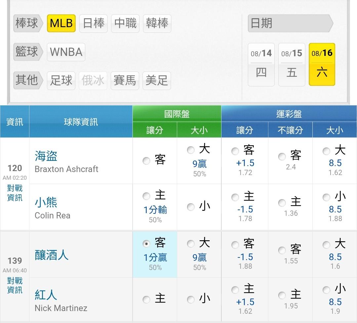Select the MLB league tab
This screenshot has width=357, height=323.
pyautogui.click(x=61, y=23)
